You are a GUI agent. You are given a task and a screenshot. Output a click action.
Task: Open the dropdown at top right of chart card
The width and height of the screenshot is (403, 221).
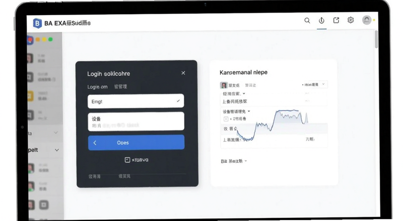(x=314, y=84)
